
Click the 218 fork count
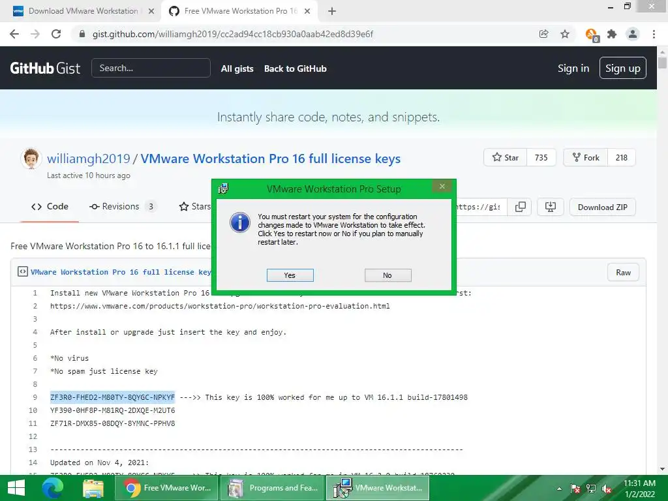[x=622, y=158]
